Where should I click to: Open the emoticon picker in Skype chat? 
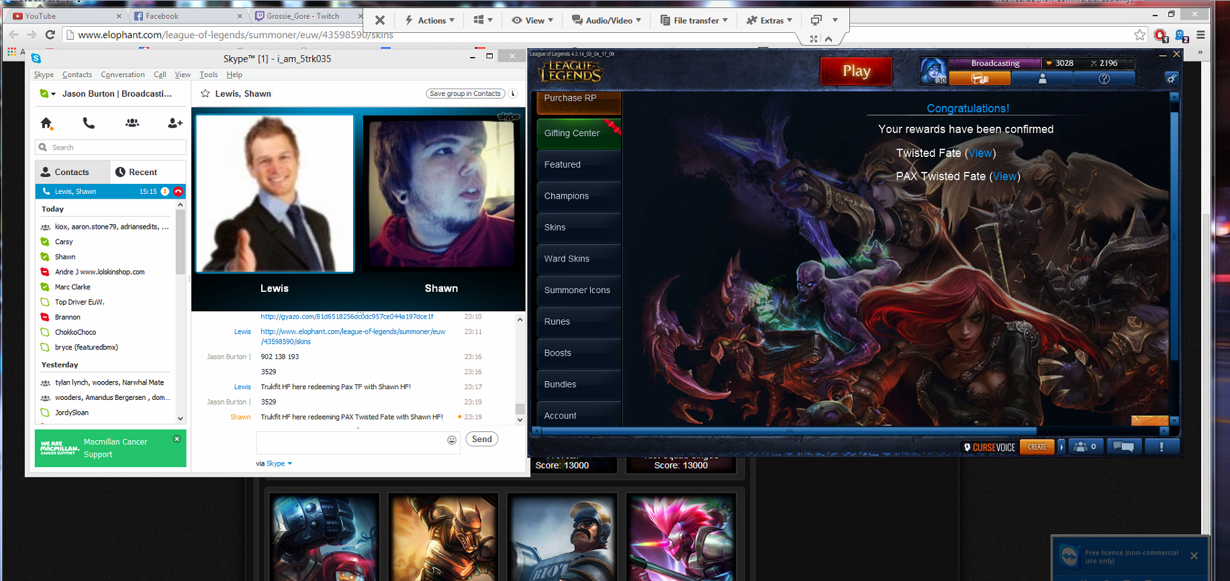click(x=452, y=440)
